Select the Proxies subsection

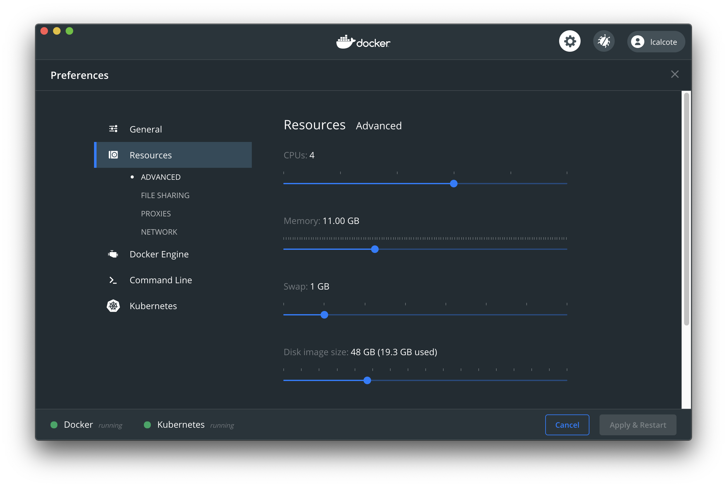point(156,214)
